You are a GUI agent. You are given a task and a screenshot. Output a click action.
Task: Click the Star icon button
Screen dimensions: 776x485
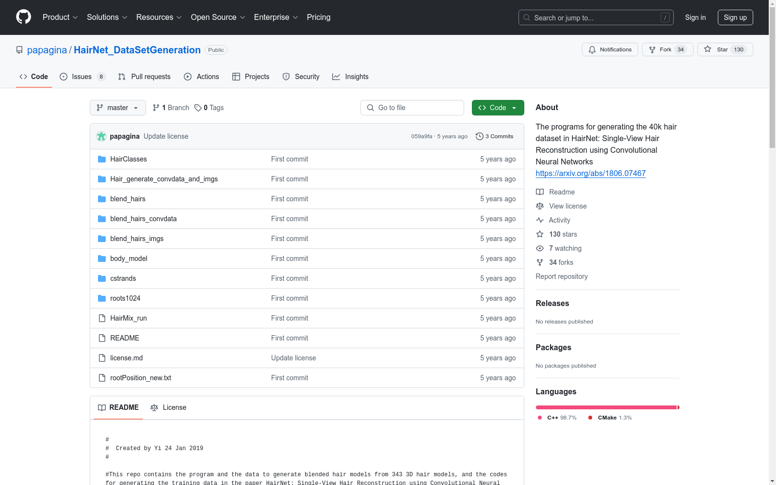pyautogui.click(x=708, y=49)
